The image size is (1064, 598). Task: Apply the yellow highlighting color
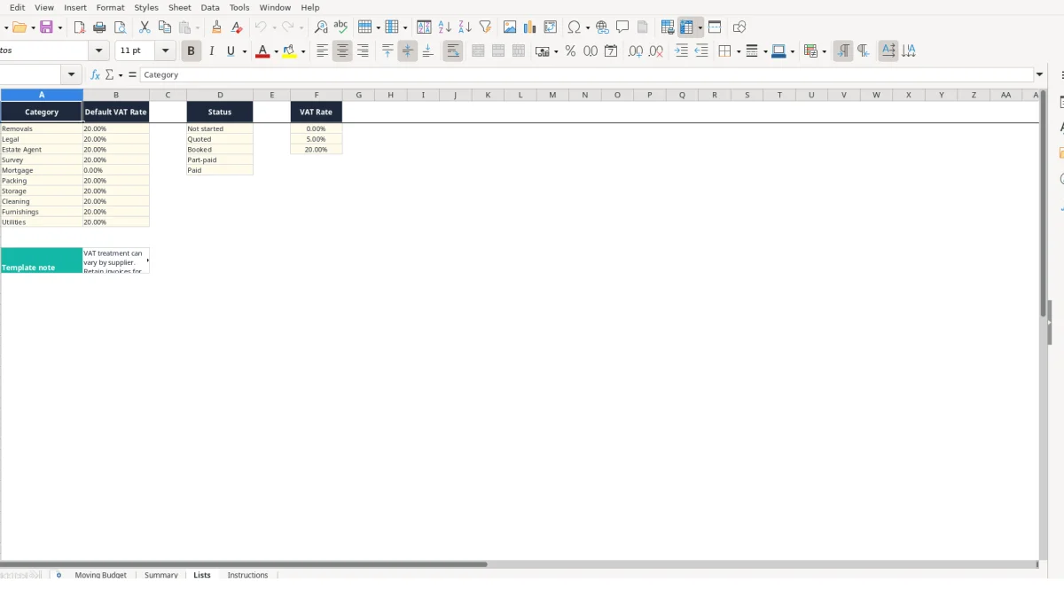pos(289,51)
